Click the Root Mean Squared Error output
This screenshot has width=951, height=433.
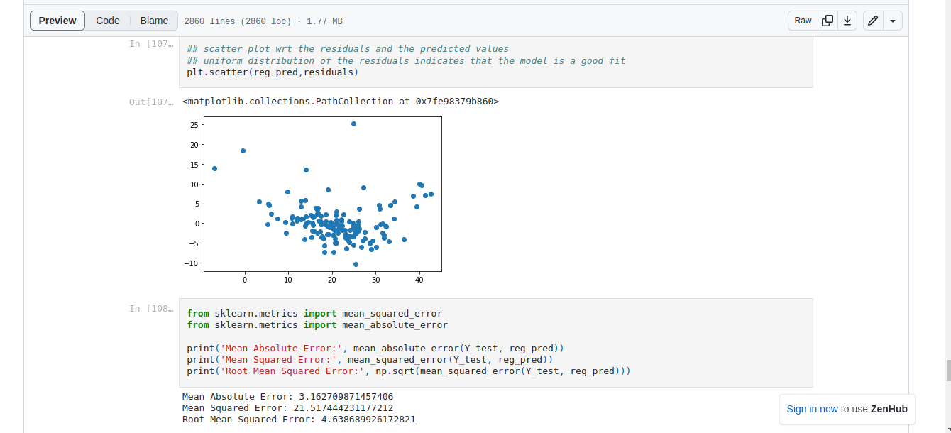(299, 420)
